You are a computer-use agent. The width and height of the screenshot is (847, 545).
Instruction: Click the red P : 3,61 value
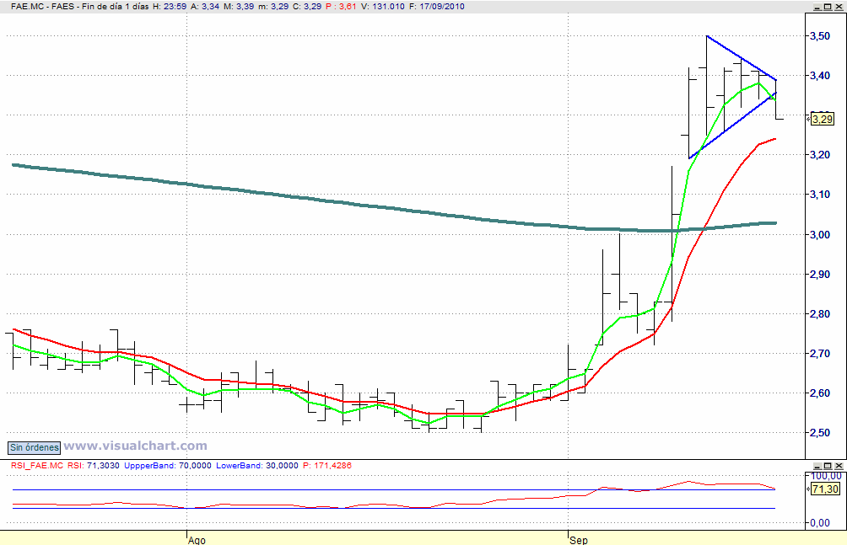(341, 7)
